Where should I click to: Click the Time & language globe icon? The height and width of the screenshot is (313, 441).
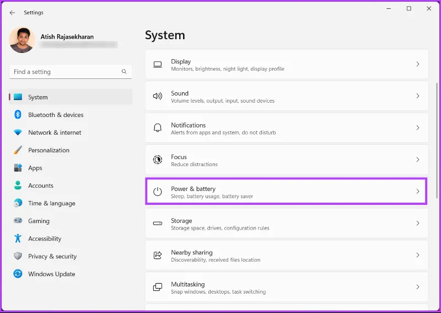(x=18, y=203)
